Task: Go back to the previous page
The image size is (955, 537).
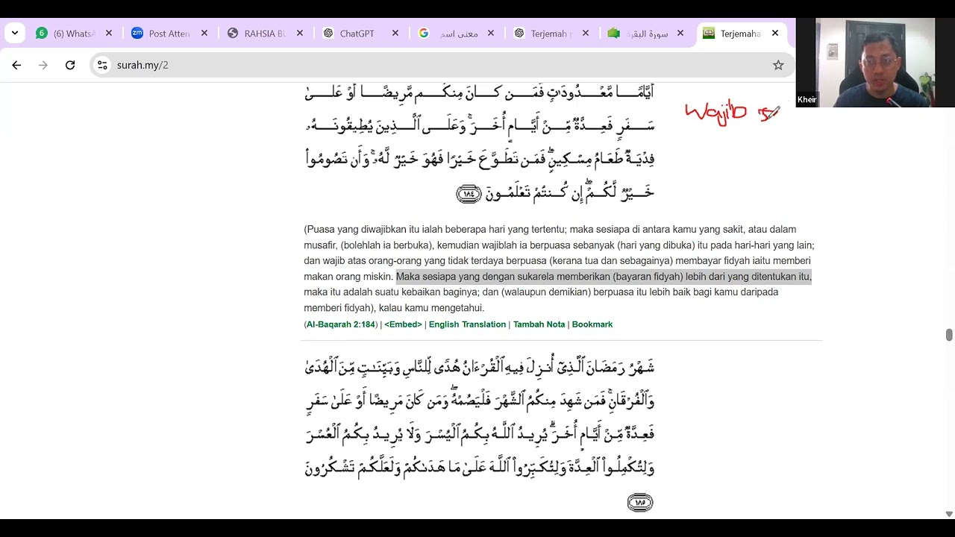Action: pyautogui.click(x=16, y=65)
